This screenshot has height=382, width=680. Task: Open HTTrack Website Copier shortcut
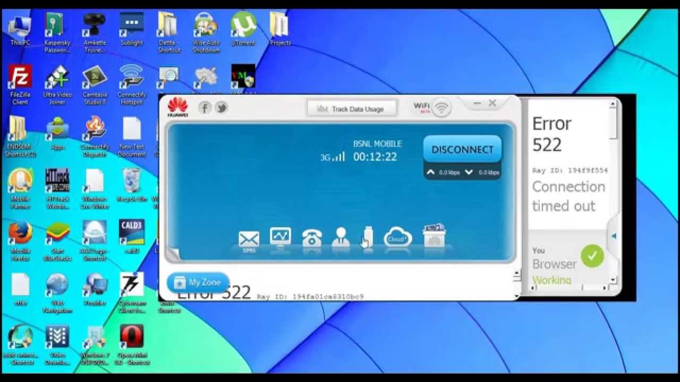click(x=57, y=188)
